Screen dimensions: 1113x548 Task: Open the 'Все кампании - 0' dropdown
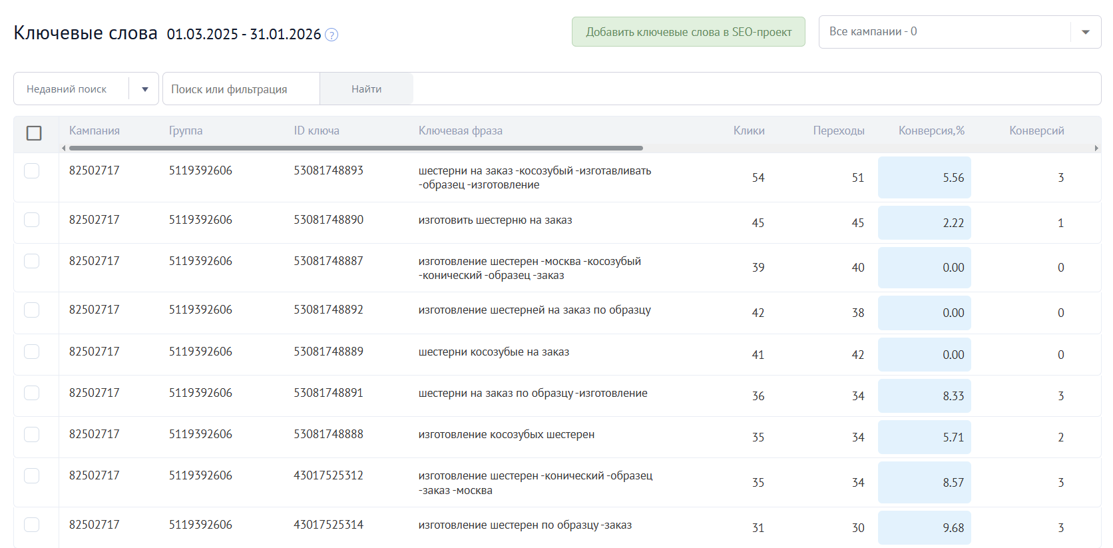(960, 32)
